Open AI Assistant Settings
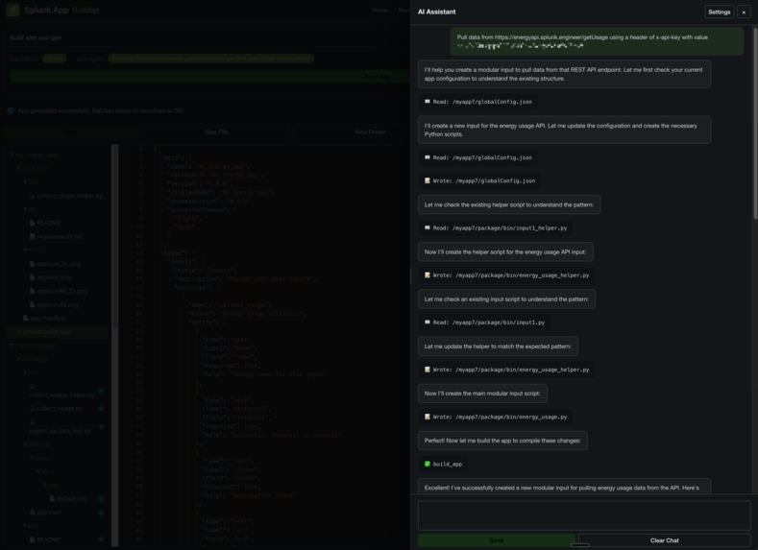Image resolution: width=758 pixels, height=550 pixels. [719, 12]
